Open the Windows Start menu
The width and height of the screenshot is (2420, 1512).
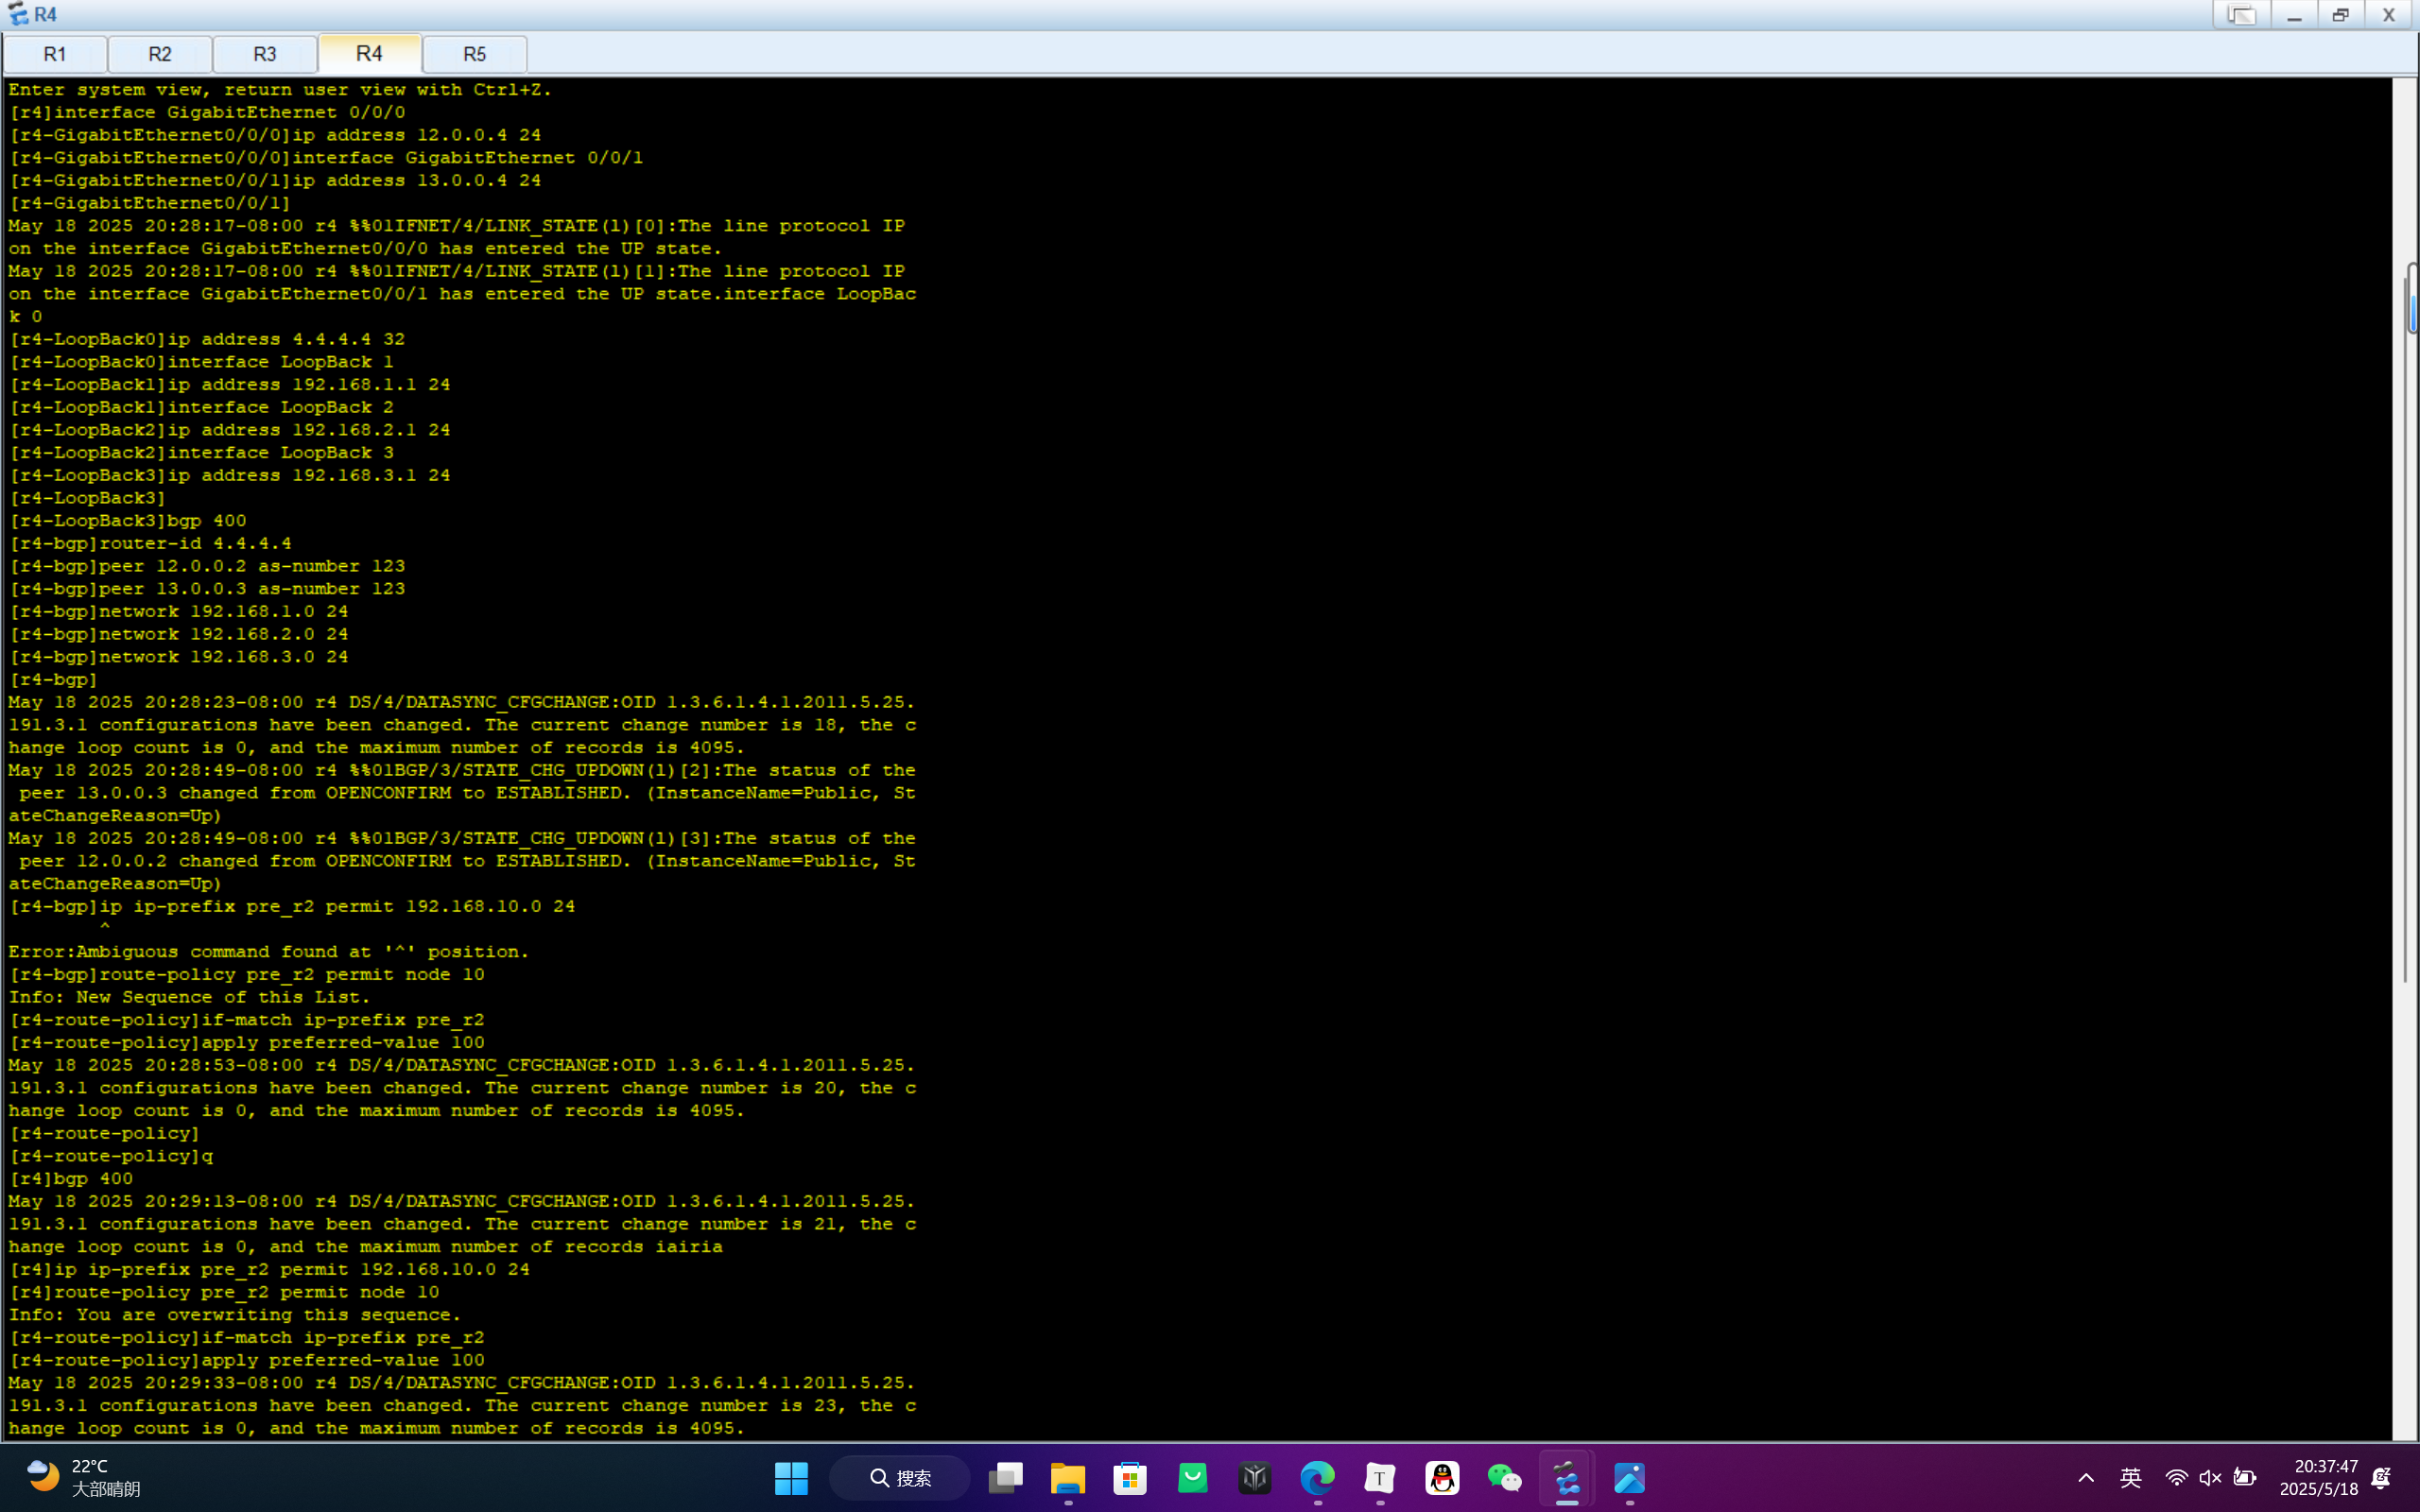pyautogui.click(x=791, y=1478)
